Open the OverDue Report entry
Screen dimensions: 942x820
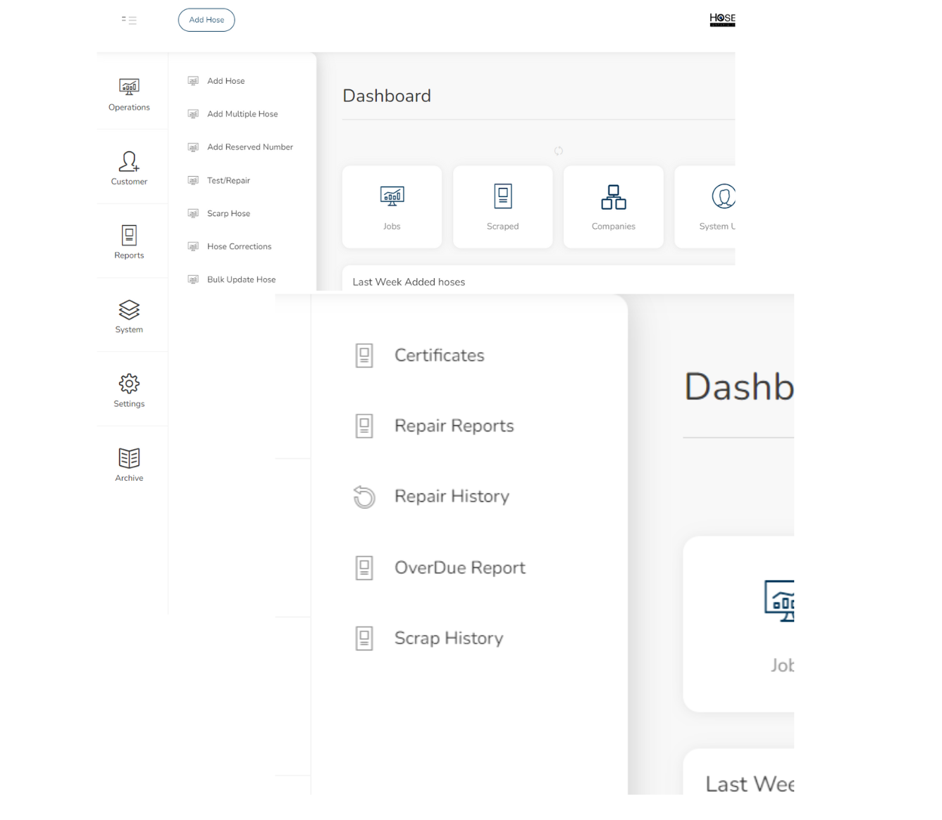(459, 568)
